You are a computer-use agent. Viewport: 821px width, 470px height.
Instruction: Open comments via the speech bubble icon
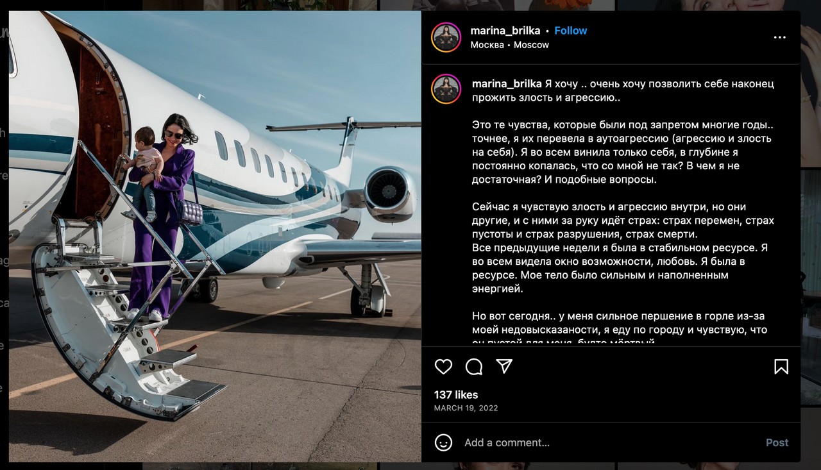(x=474, y=366)
